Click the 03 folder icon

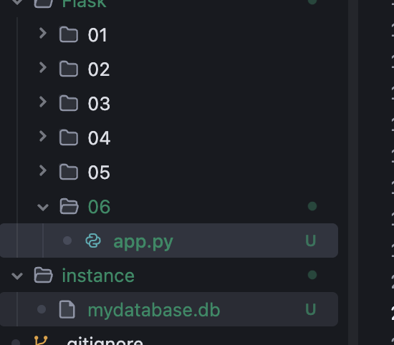point(69,103)
